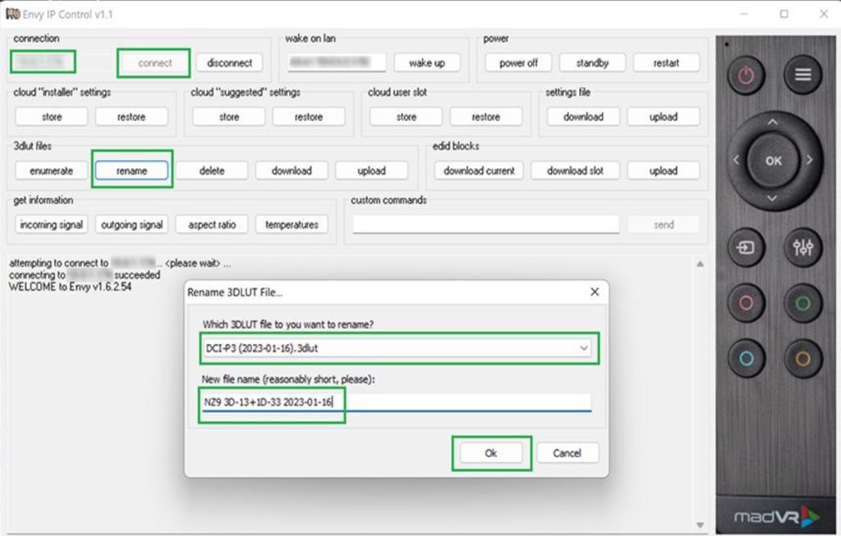Click the "WELCOME to Envy v1.6.2.54" log line
841x536 pixels.
point(71,286)
